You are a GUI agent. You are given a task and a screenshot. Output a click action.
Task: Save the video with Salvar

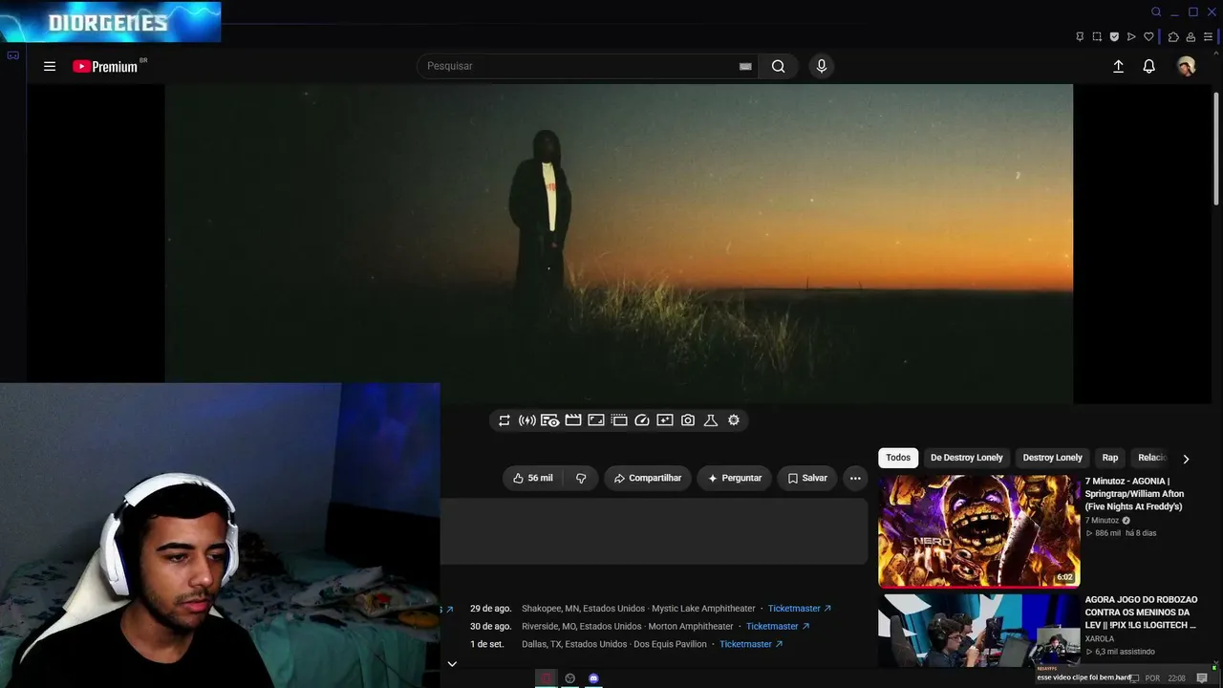coord(807,478)
